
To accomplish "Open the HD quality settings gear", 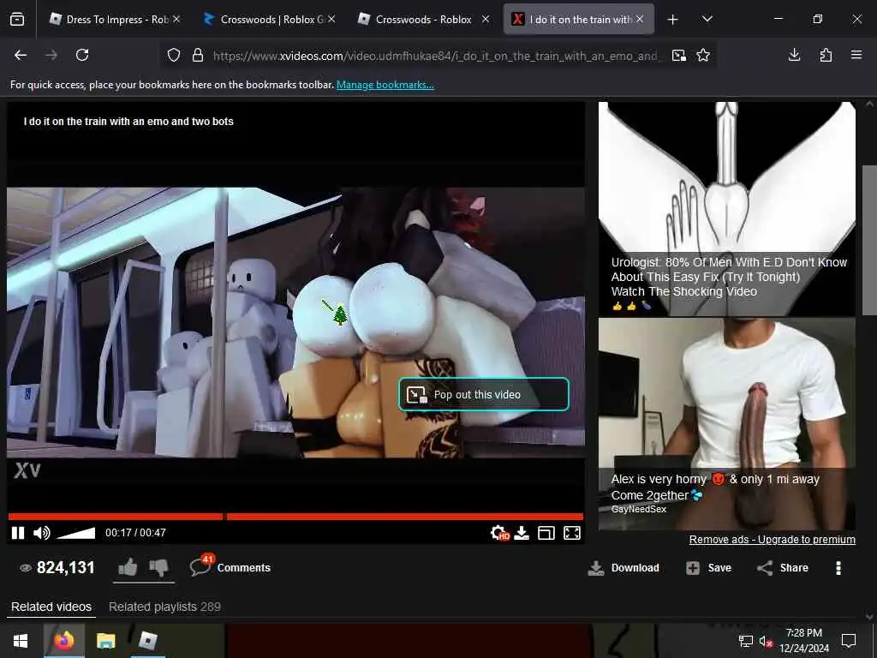I will pos(499,533).
